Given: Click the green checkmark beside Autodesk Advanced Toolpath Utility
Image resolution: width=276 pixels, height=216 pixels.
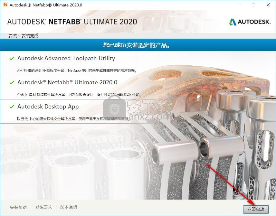Looking at the screenshot, I should [12, 58].
